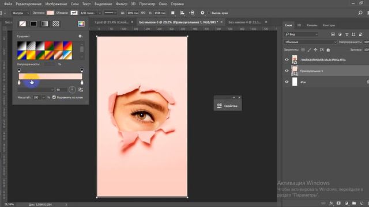Filter layers by adjustment layers icon
369x207 pixels.
[x=340, y=34]
